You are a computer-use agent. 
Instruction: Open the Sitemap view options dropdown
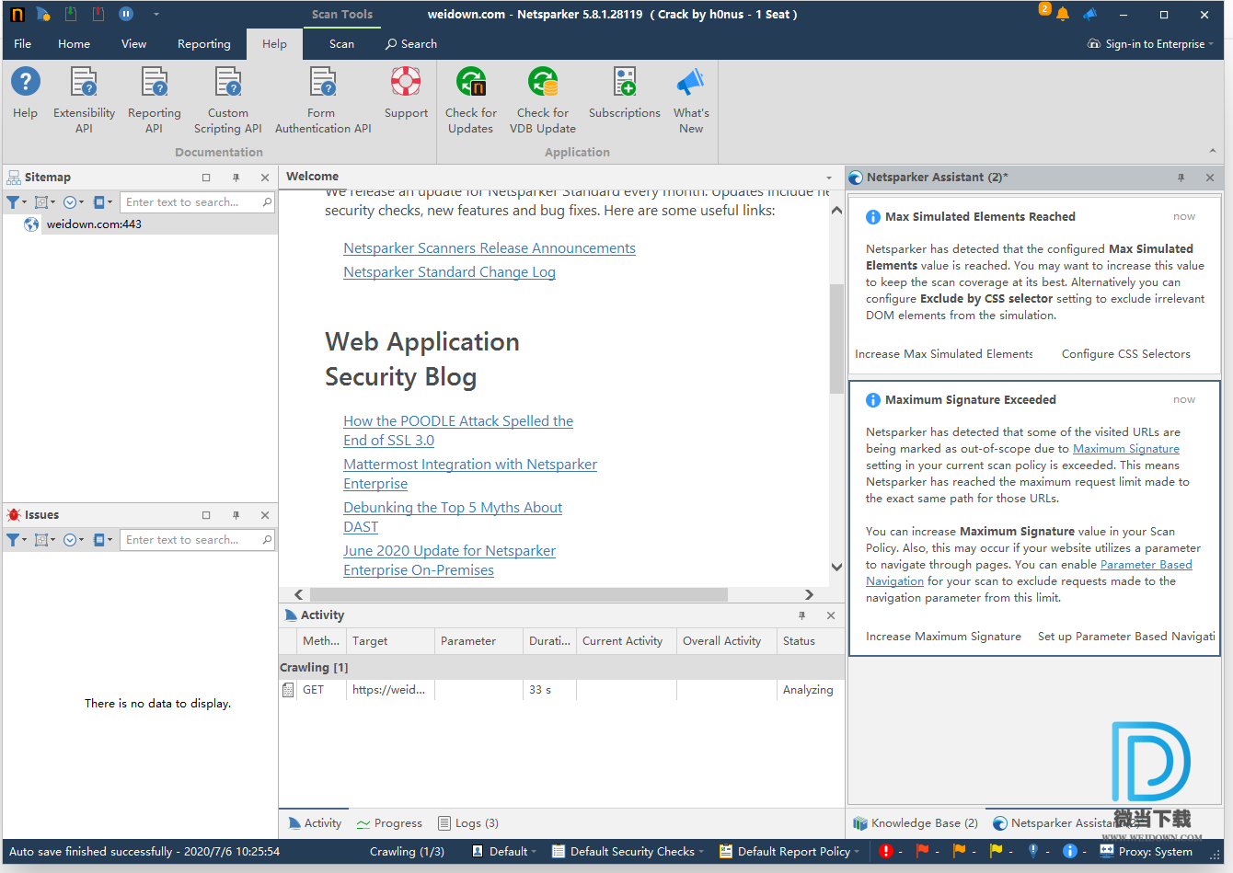click(x=103, y=202)
